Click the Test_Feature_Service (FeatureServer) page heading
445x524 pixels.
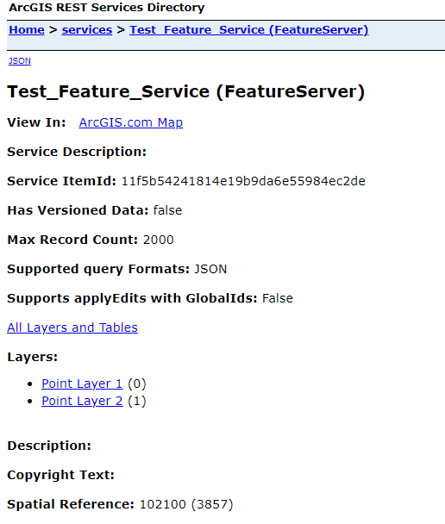click(x=186, y=91)
